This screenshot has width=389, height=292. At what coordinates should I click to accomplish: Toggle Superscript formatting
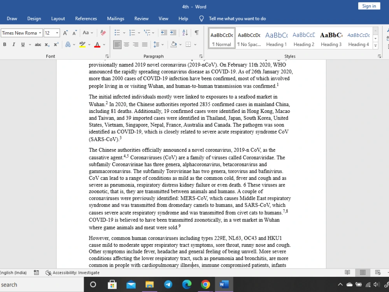(x=56, y=44)
